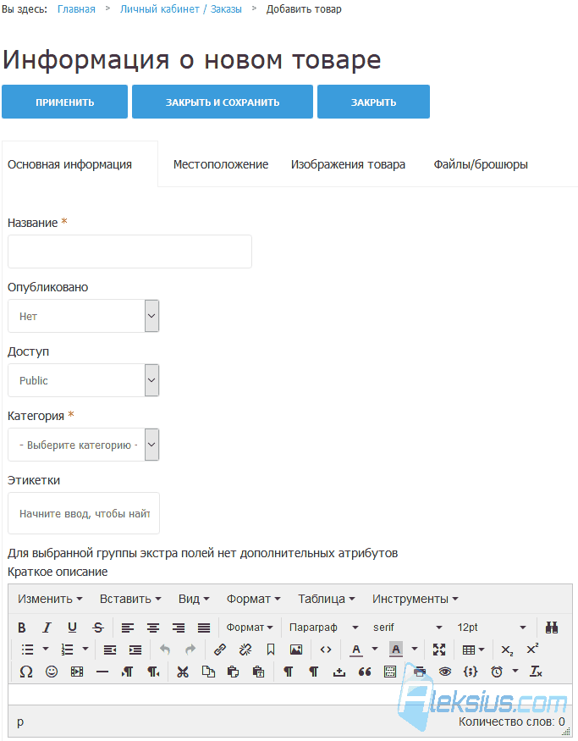Image resolution: width=578 pixels, height=741 pixels.
Task: Insert an image into description
Action: click(296, 650)
